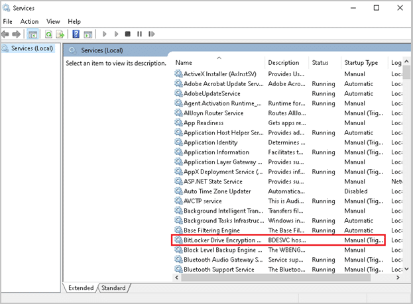Open the File menu
The height and width of the screenshot is (304, 413).
[8, 21]
